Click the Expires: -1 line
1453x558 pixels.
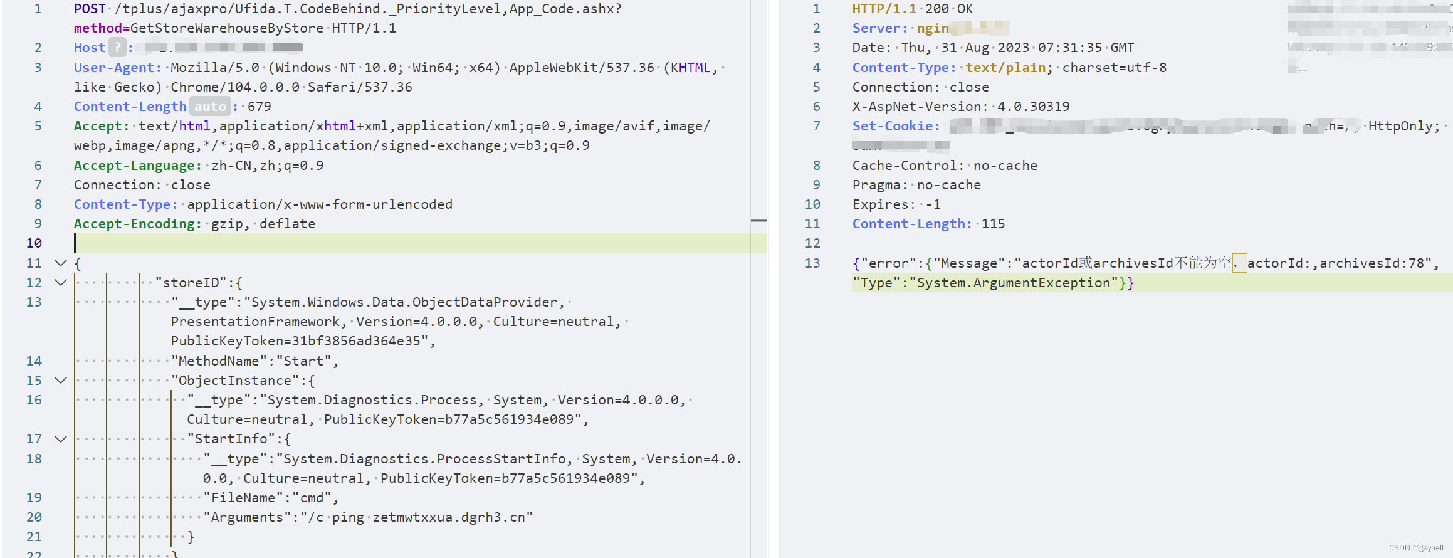(896, 204)
